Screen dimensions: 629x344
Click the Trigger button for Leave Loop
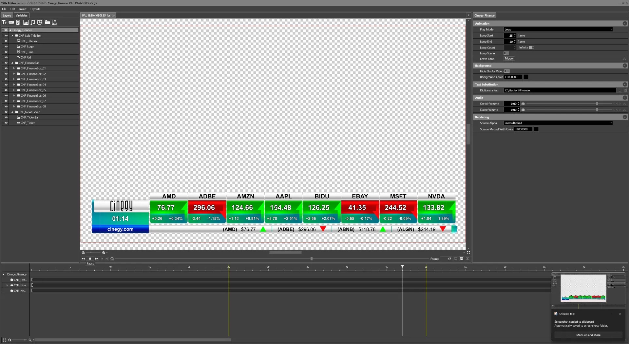click(x=509, y=59)
